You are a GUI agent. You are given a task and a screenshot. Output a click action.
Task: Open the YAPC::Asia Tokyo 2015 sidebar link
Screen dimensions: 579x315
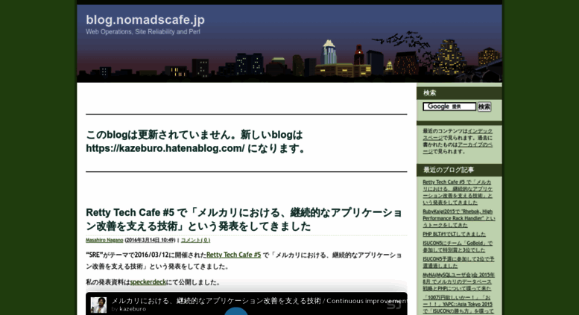pos(458,305)
